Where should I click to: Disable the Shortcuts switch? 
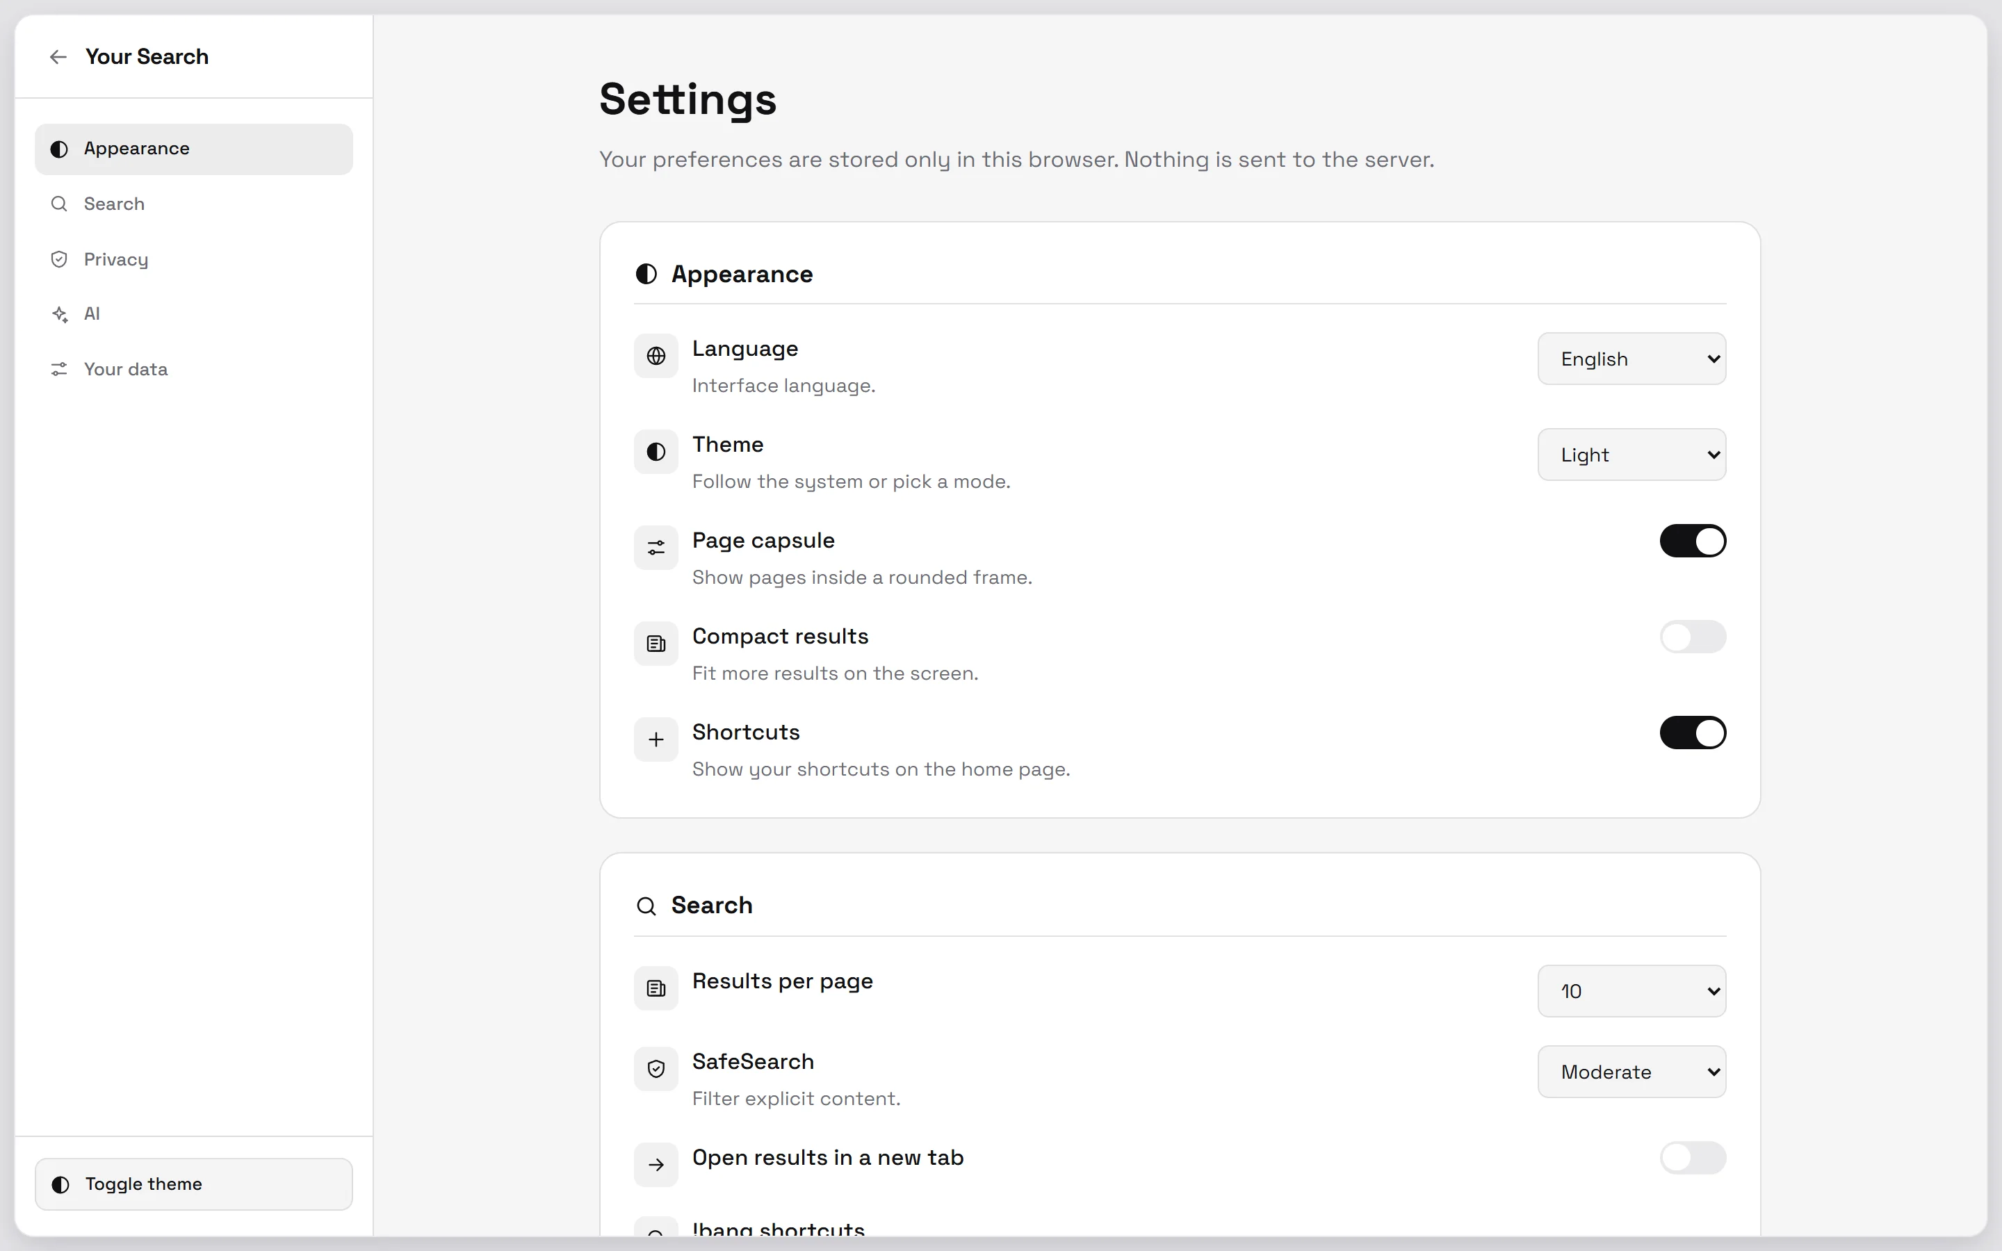pos(1693,733)
